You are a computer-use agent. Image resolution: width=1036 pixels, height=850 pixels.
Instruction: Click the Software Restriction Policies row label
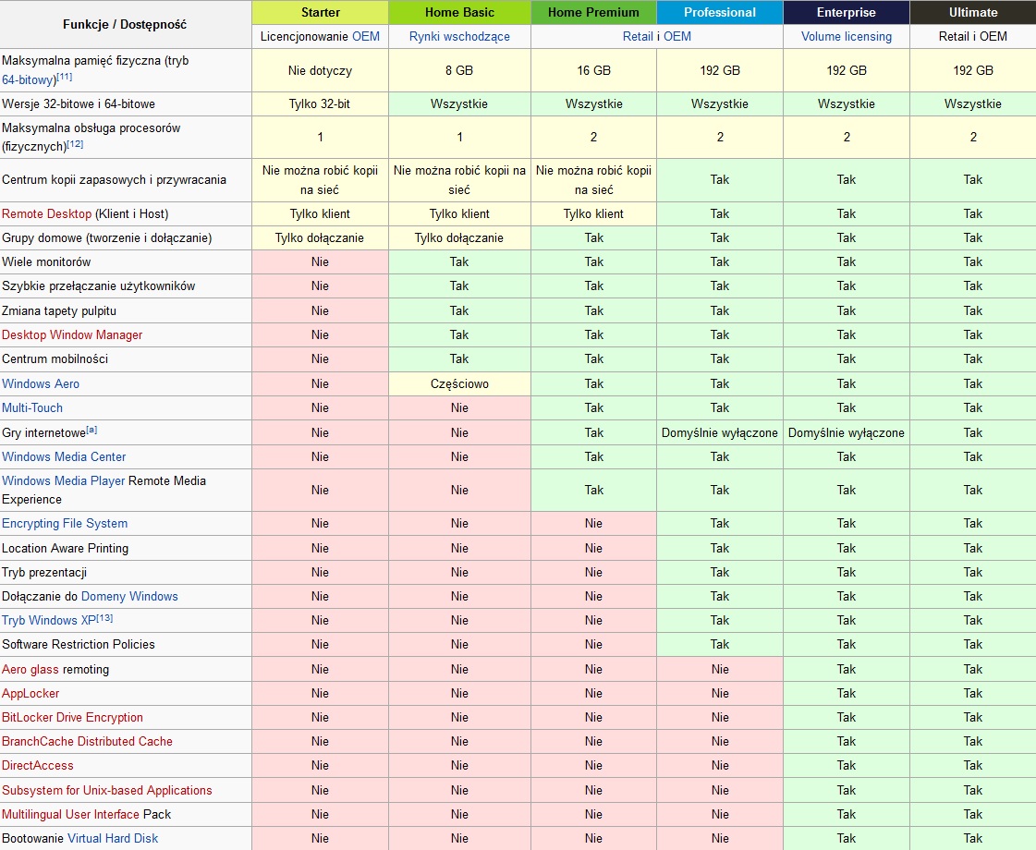point(79,645)
